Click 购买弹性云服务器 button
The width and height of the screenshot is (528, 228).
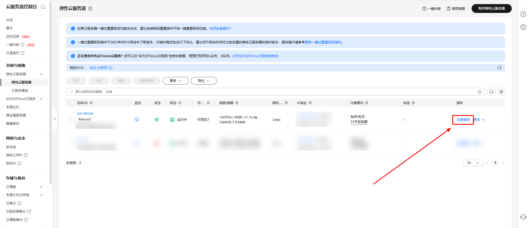[491, 9]
